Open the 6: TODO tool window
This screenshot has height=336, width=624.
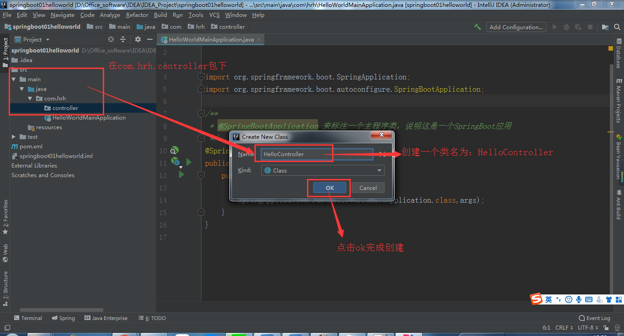(152, 318)
